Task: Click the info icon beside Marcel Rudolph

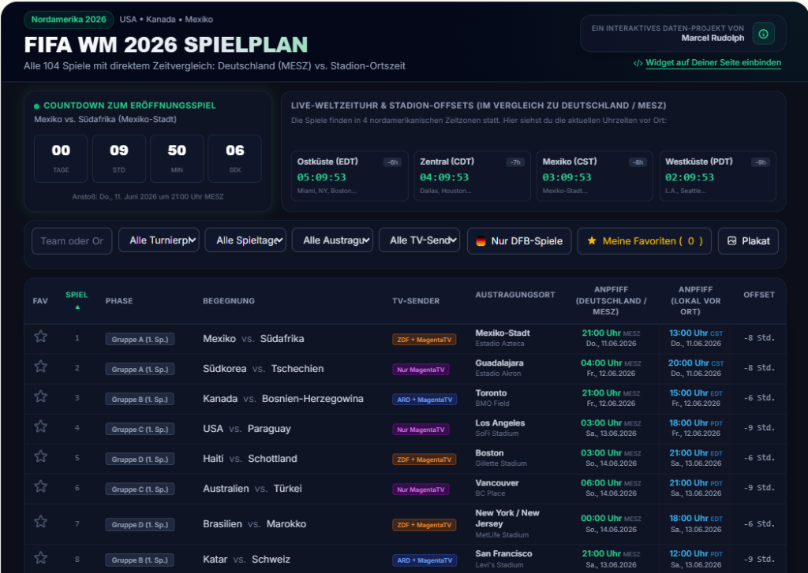Action: point(763,33)
